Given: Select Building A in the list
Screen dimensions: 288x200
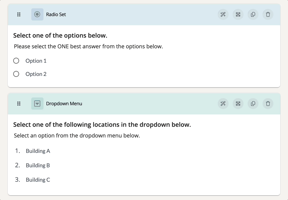Looking at the screenshot, I should point(38,151).
